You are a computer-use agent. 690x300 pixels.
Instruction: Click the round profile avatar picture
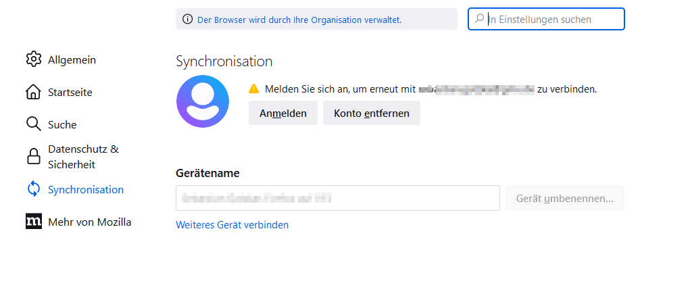203,101
